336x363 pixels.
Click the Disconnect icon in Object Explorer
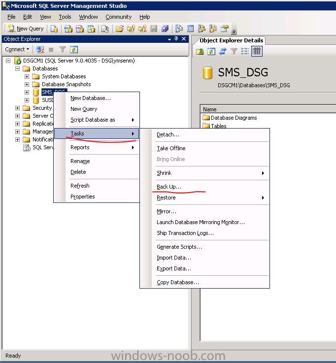pos(40,49)
